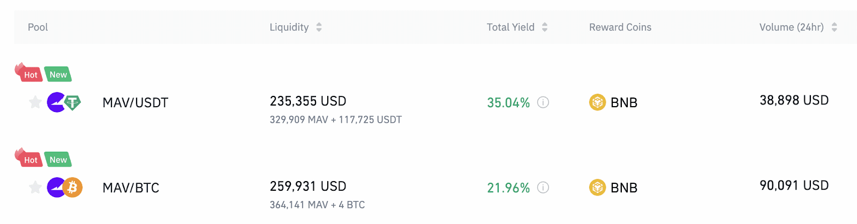Open the MAV/USDT pool
Image resolution: width=857 pixels, height=224 pixels.
(136, 102)
